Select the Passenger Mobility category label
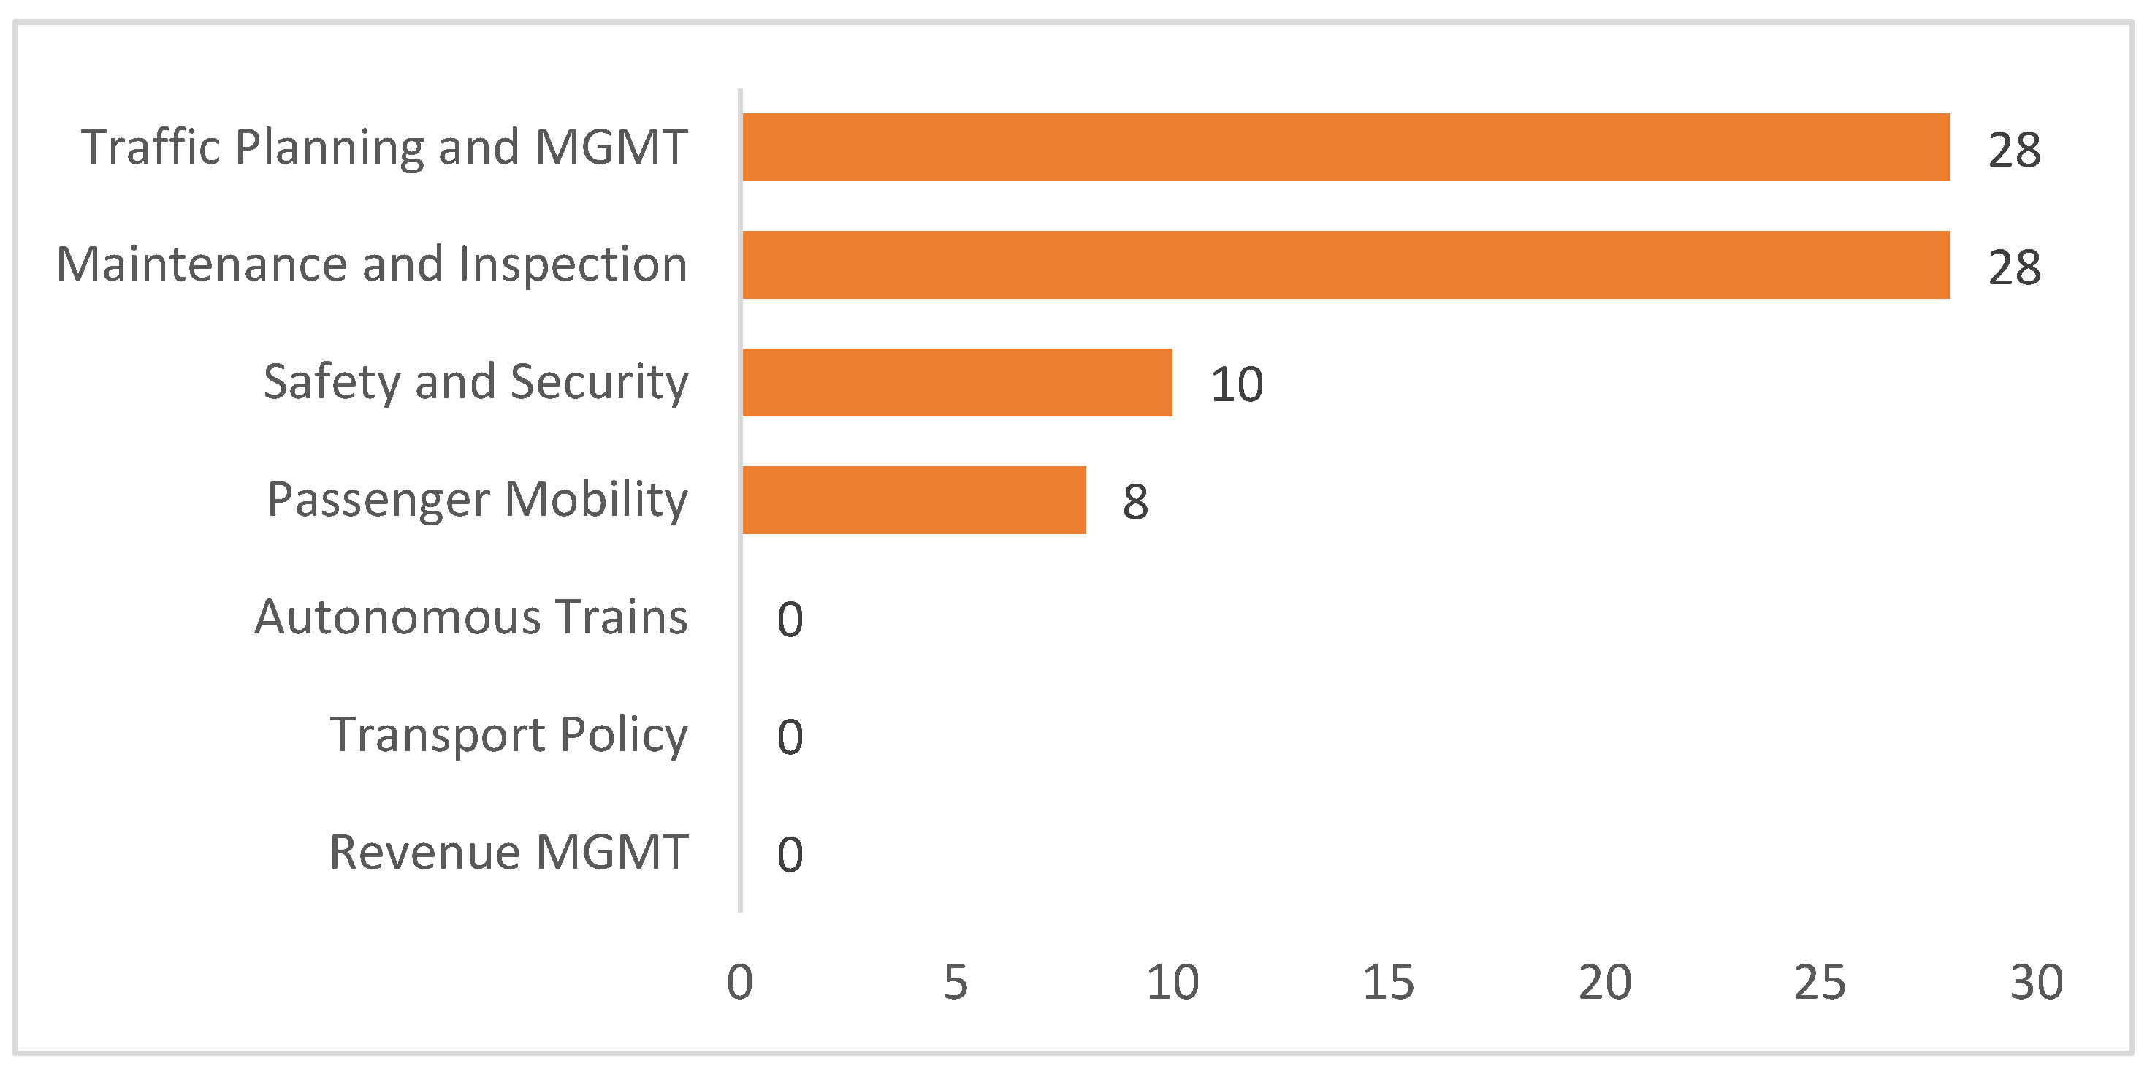Screen dimensions: 2147x1066 [x=478, y=500]
